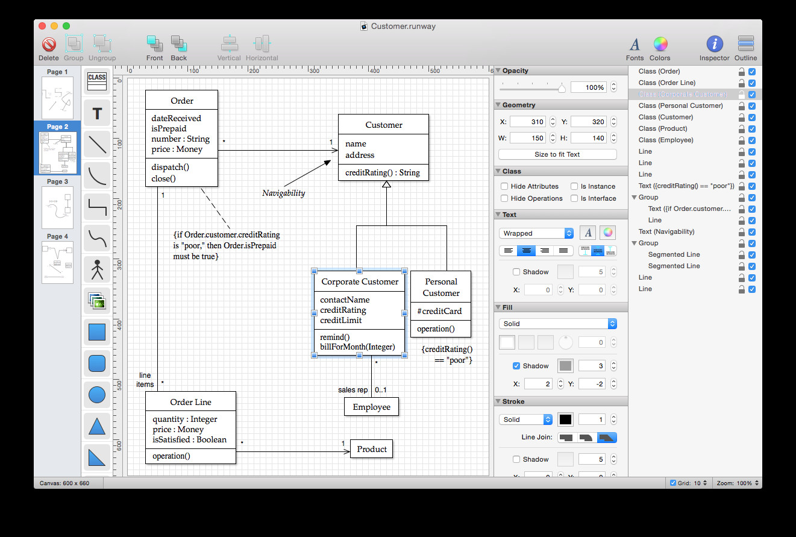Enable the Stroke Shadow checkbox

coord(516,459)
